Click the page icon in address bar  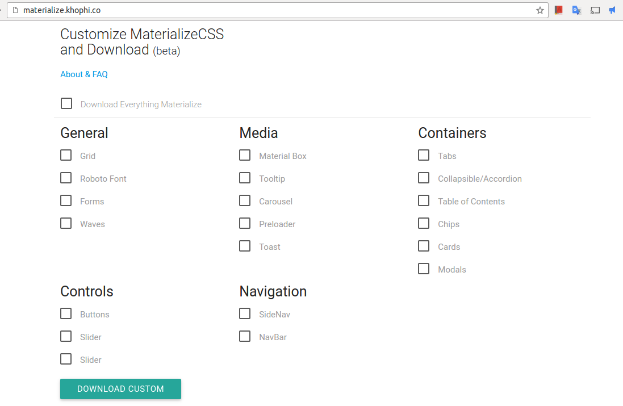coord(15,10)
